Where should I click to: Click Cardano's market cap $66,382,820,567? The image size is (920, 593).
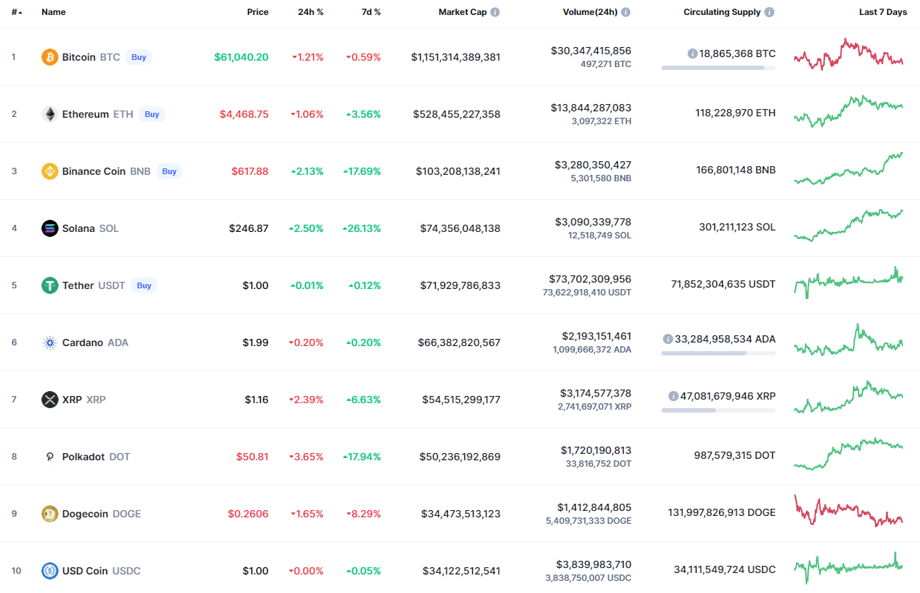click(459, 343)
